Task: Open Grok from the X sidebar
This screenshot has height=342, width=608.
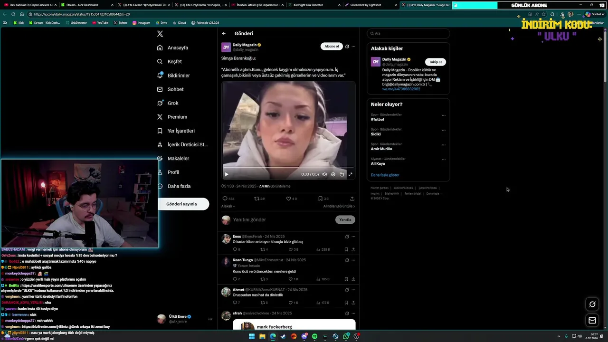Action: [168, 103]
